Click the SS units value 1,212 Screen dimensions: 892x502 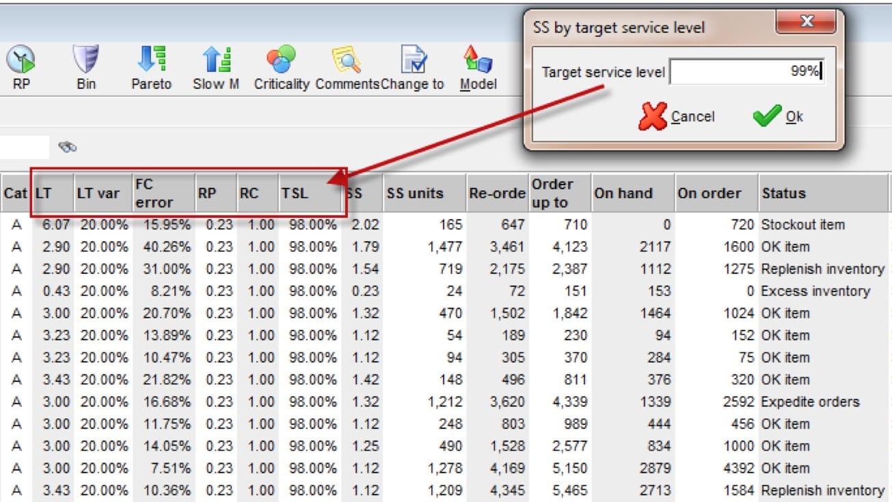444,402
